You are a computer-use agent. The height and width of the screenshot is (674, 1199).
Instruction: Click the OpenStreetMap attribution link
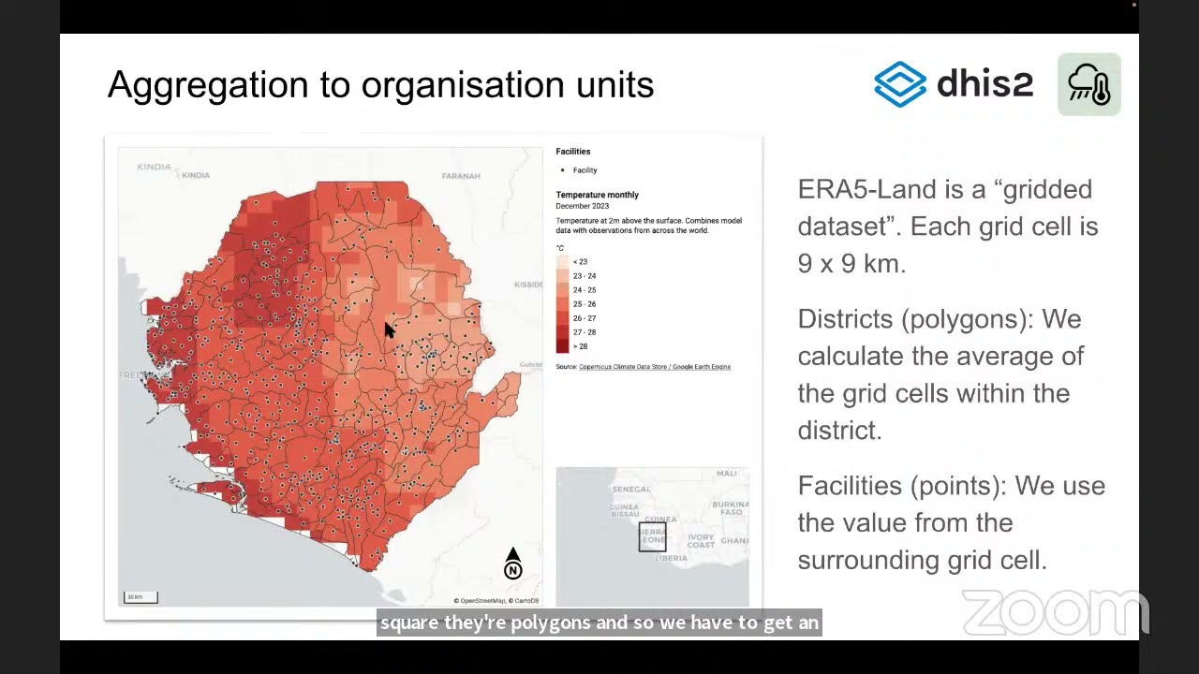pos(482,601)
